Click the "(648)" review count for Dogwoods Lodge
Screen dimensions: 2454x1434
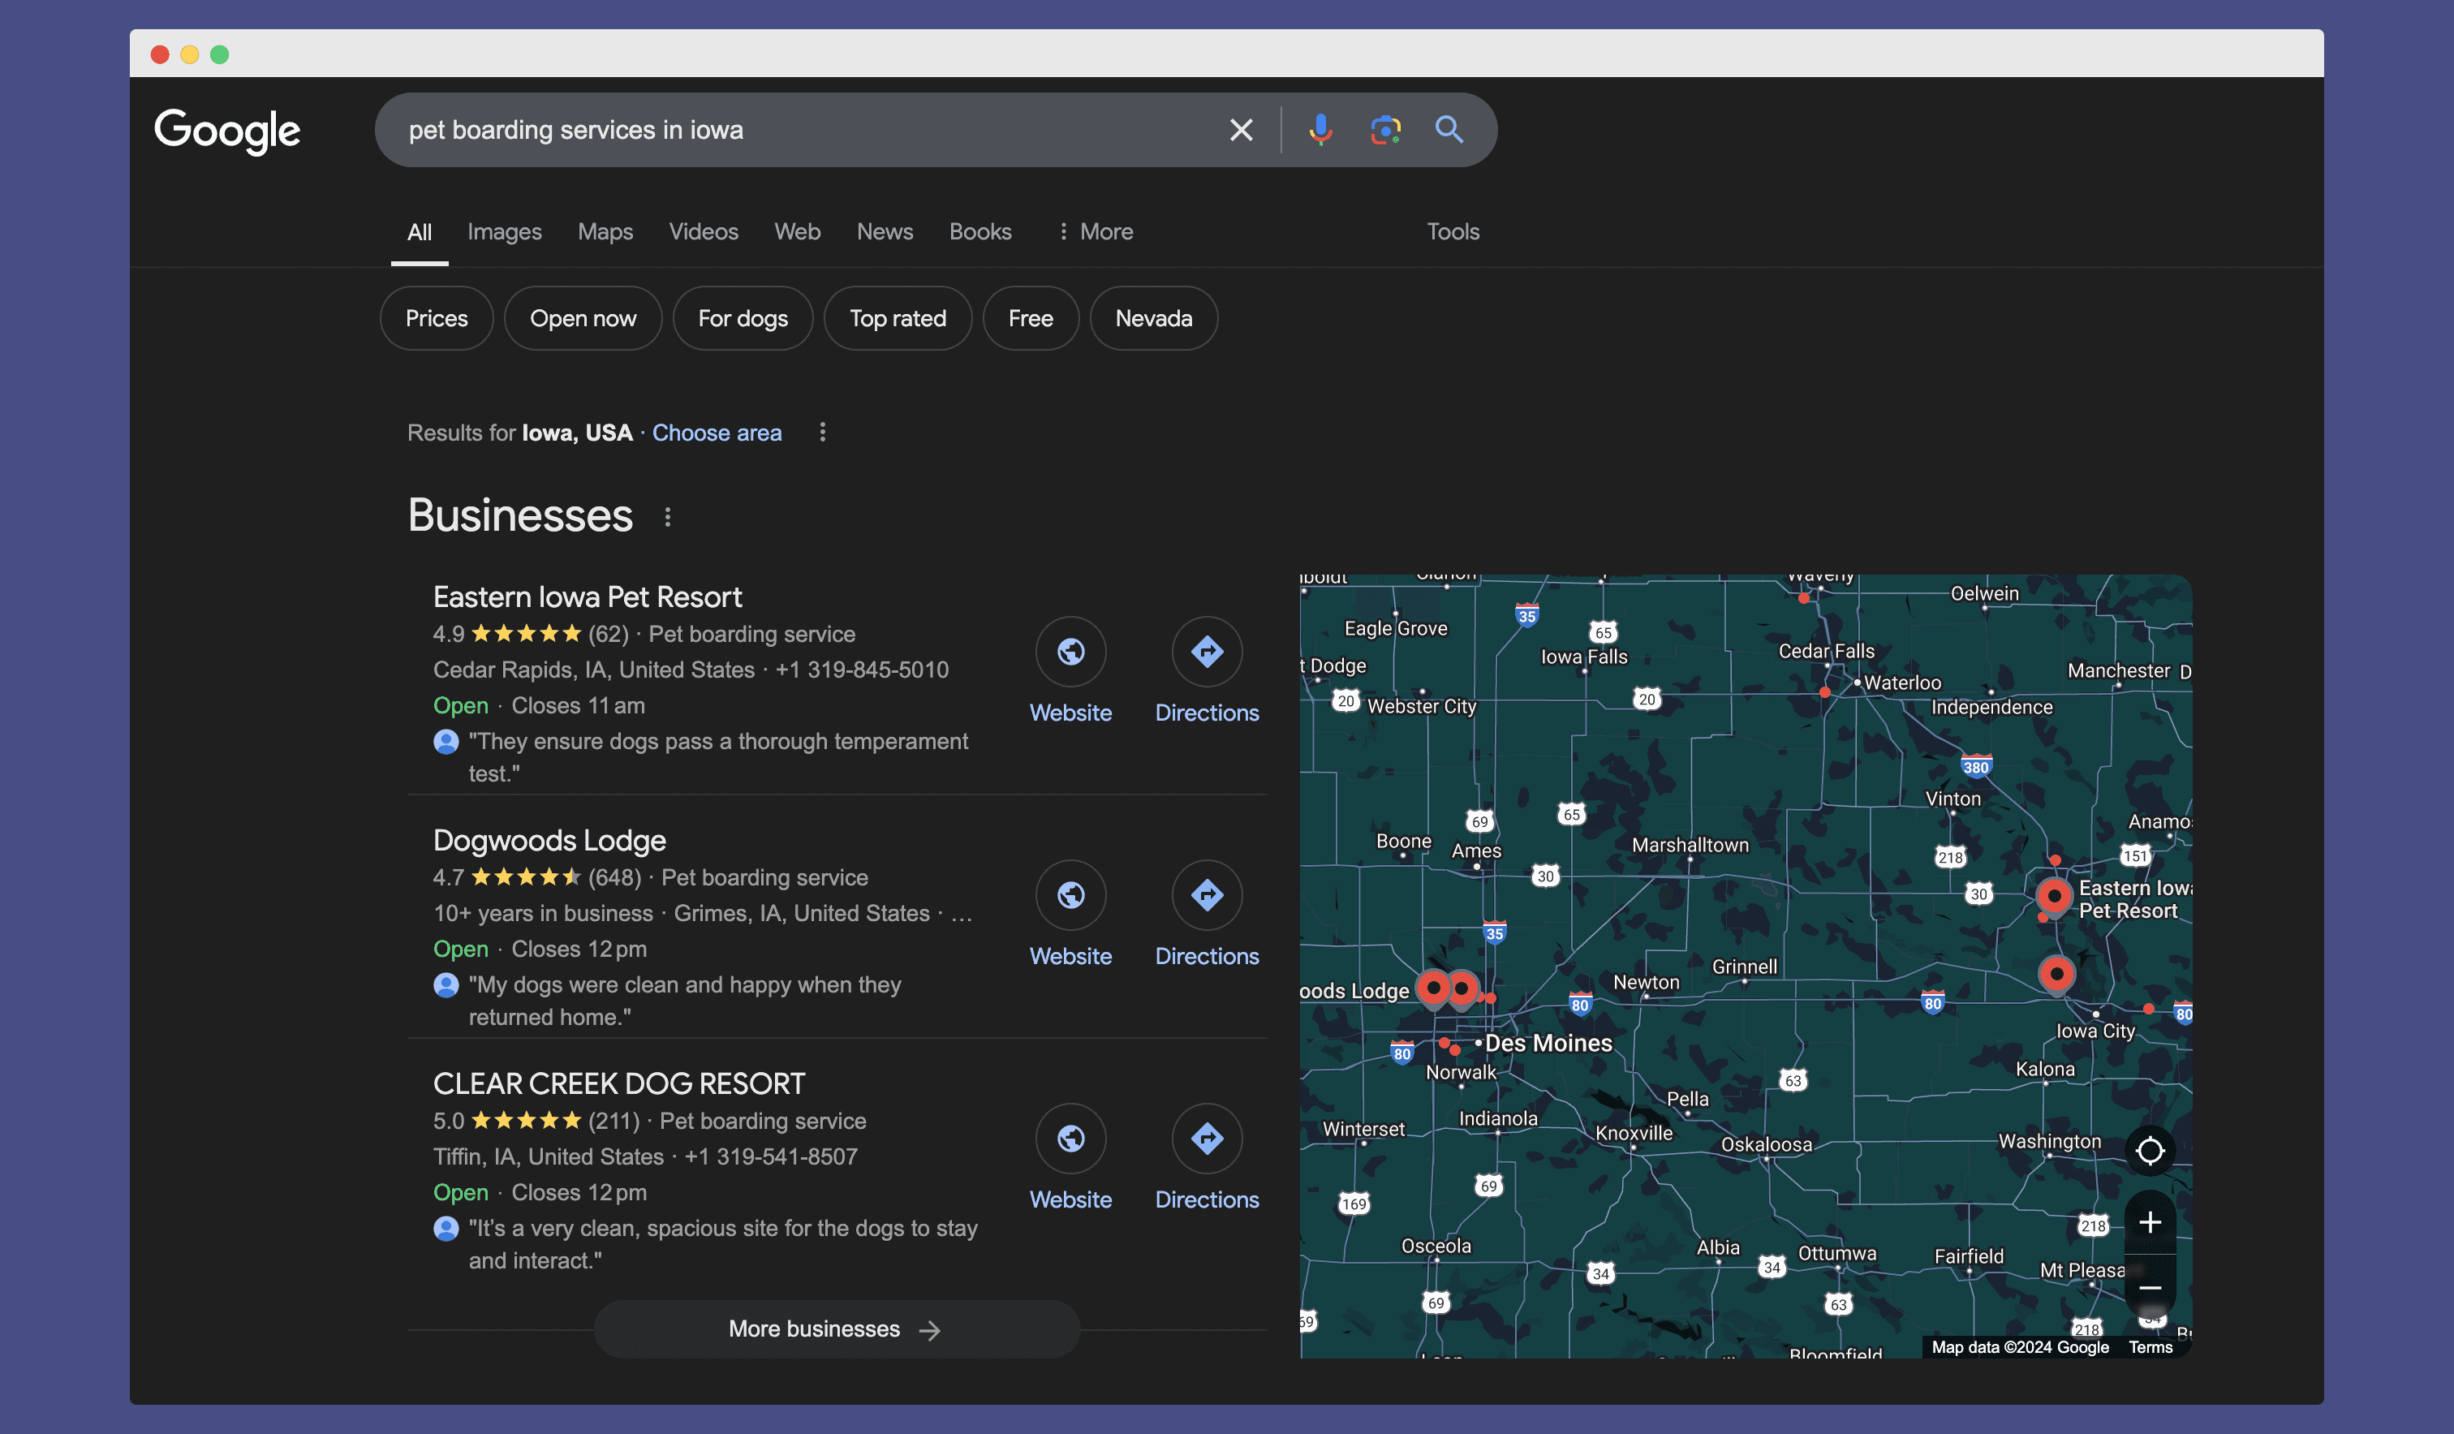(x=614, y=878)
